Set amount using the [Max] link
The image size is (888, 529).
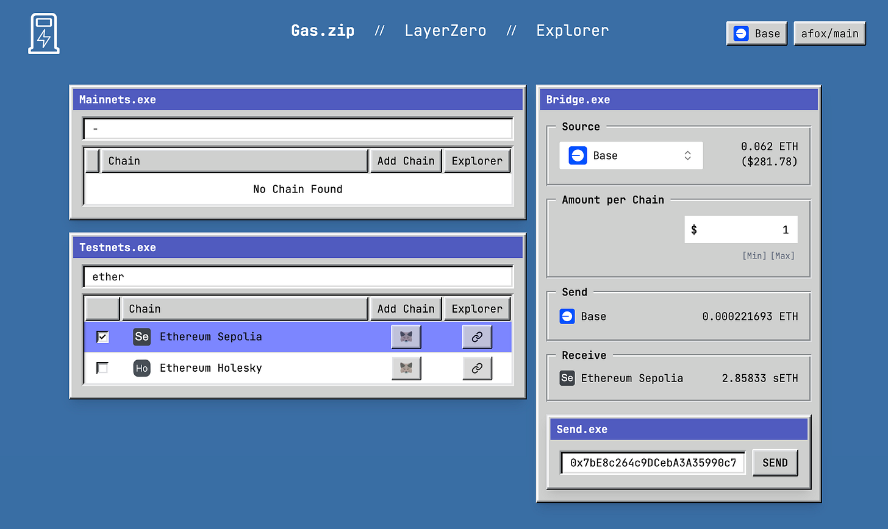(x=782, y=256)
